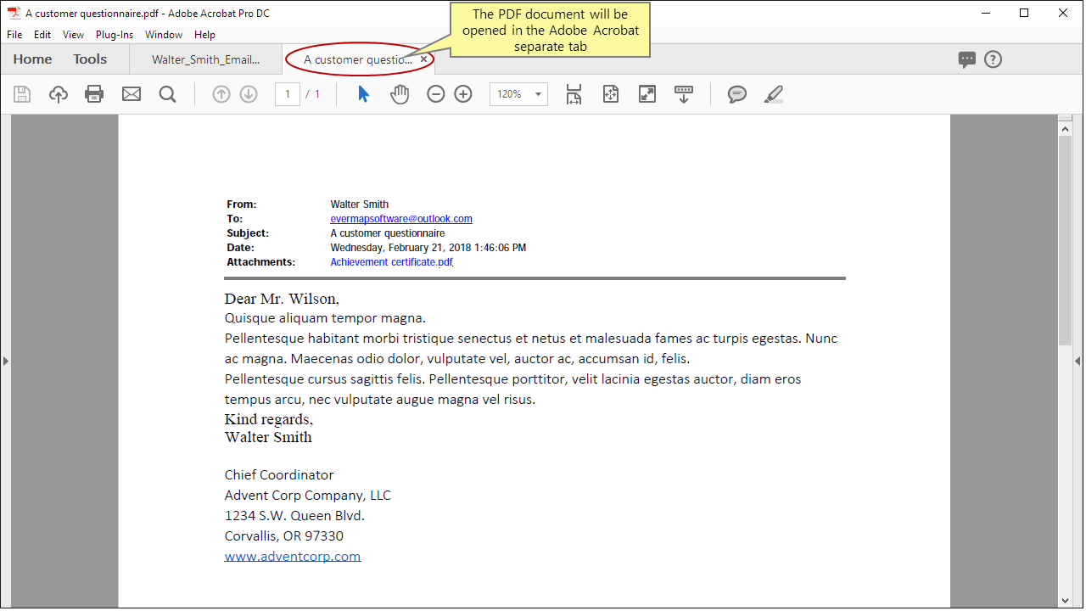This screenshot has width=1086, height=611.
Task: Open the Print dialog icon
Action: tap(93, 93)
